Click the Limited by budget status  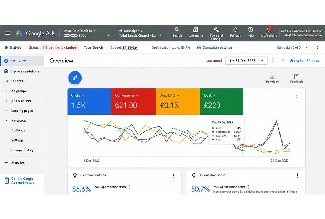point(60,47)
